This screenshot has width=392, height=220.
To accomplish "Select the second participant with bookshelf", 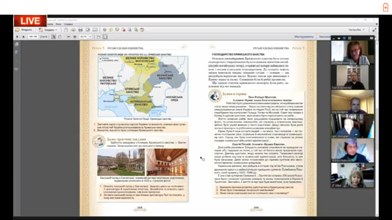I will coord(352,77).
